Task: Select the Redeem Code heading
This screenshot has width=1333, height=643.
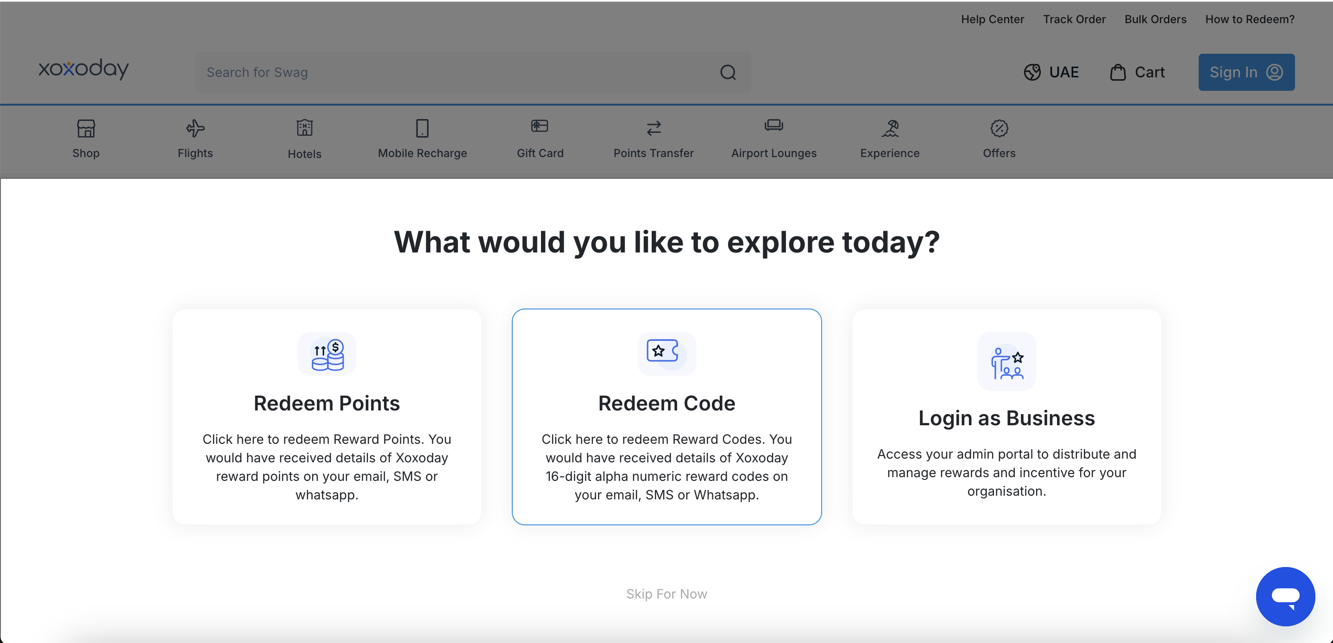Action: click(666, 403)
